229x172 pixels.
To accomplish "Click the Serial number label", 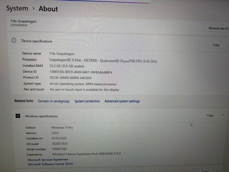I will [x=36, y=149].
